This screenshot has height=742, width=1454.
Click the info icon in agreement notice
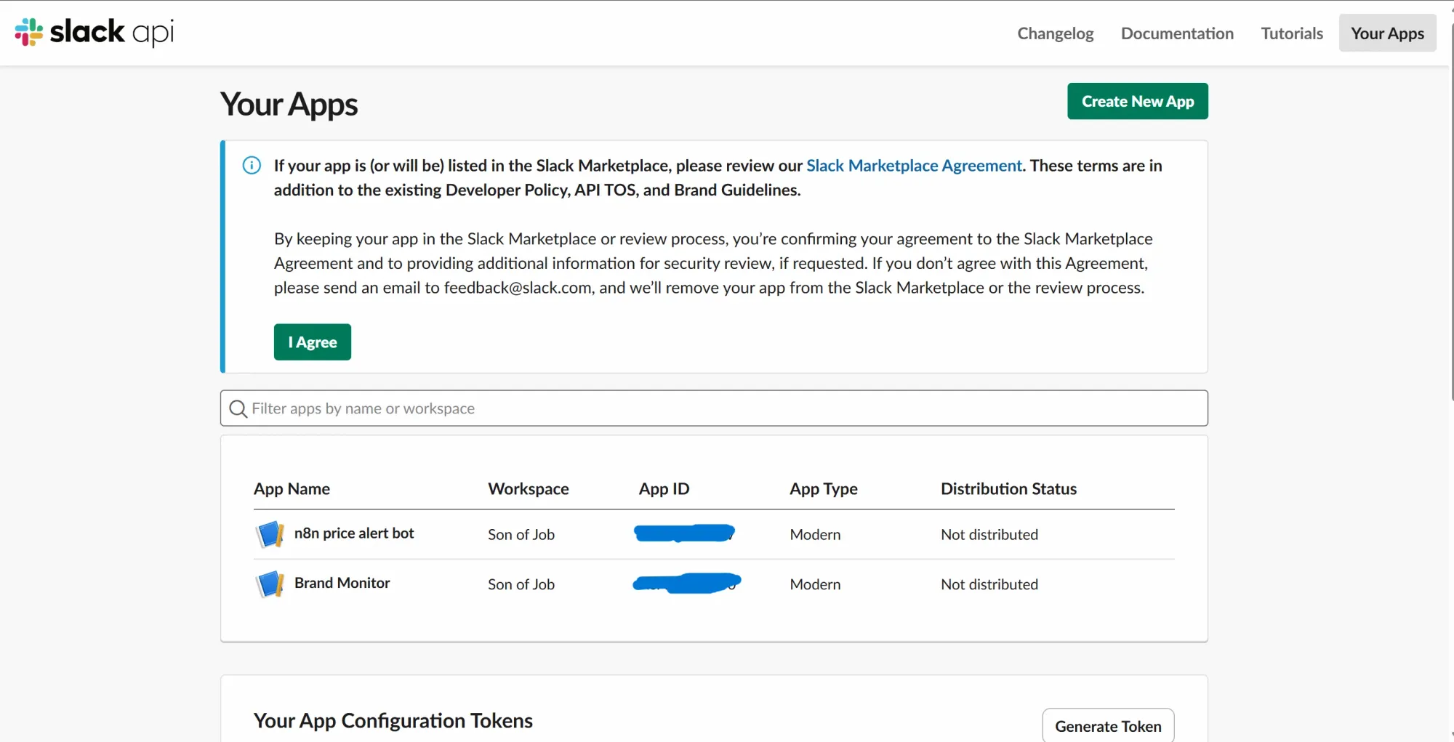point(252,166)
